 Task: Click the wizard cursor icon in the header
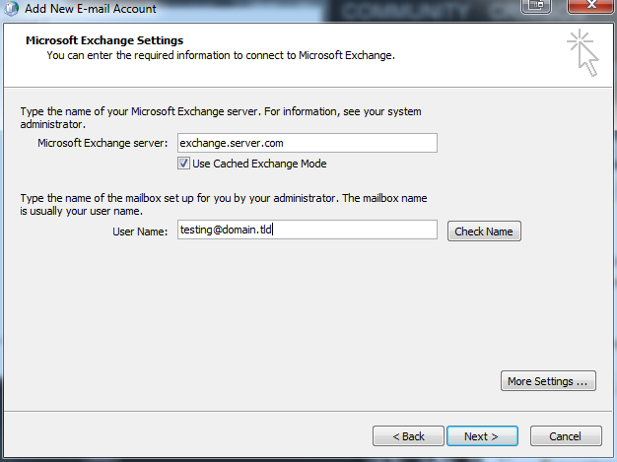pyautogui.click(x=583, y=52)
